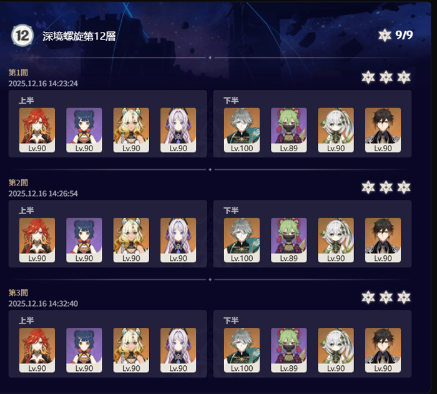Click the 下半 label in chamber 2
The image size is (437, 394).
tap(231, 210)
